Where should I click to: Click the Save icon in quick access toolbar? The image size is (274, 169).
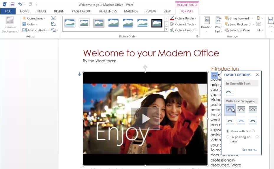(12, 4)
